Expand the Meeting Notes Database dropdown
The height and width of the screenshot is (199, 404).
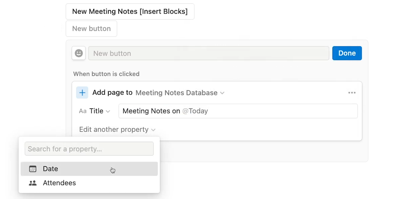[x=180, y=93]
